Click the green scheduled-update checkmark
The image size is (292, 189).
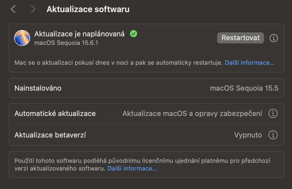[134, 34]
